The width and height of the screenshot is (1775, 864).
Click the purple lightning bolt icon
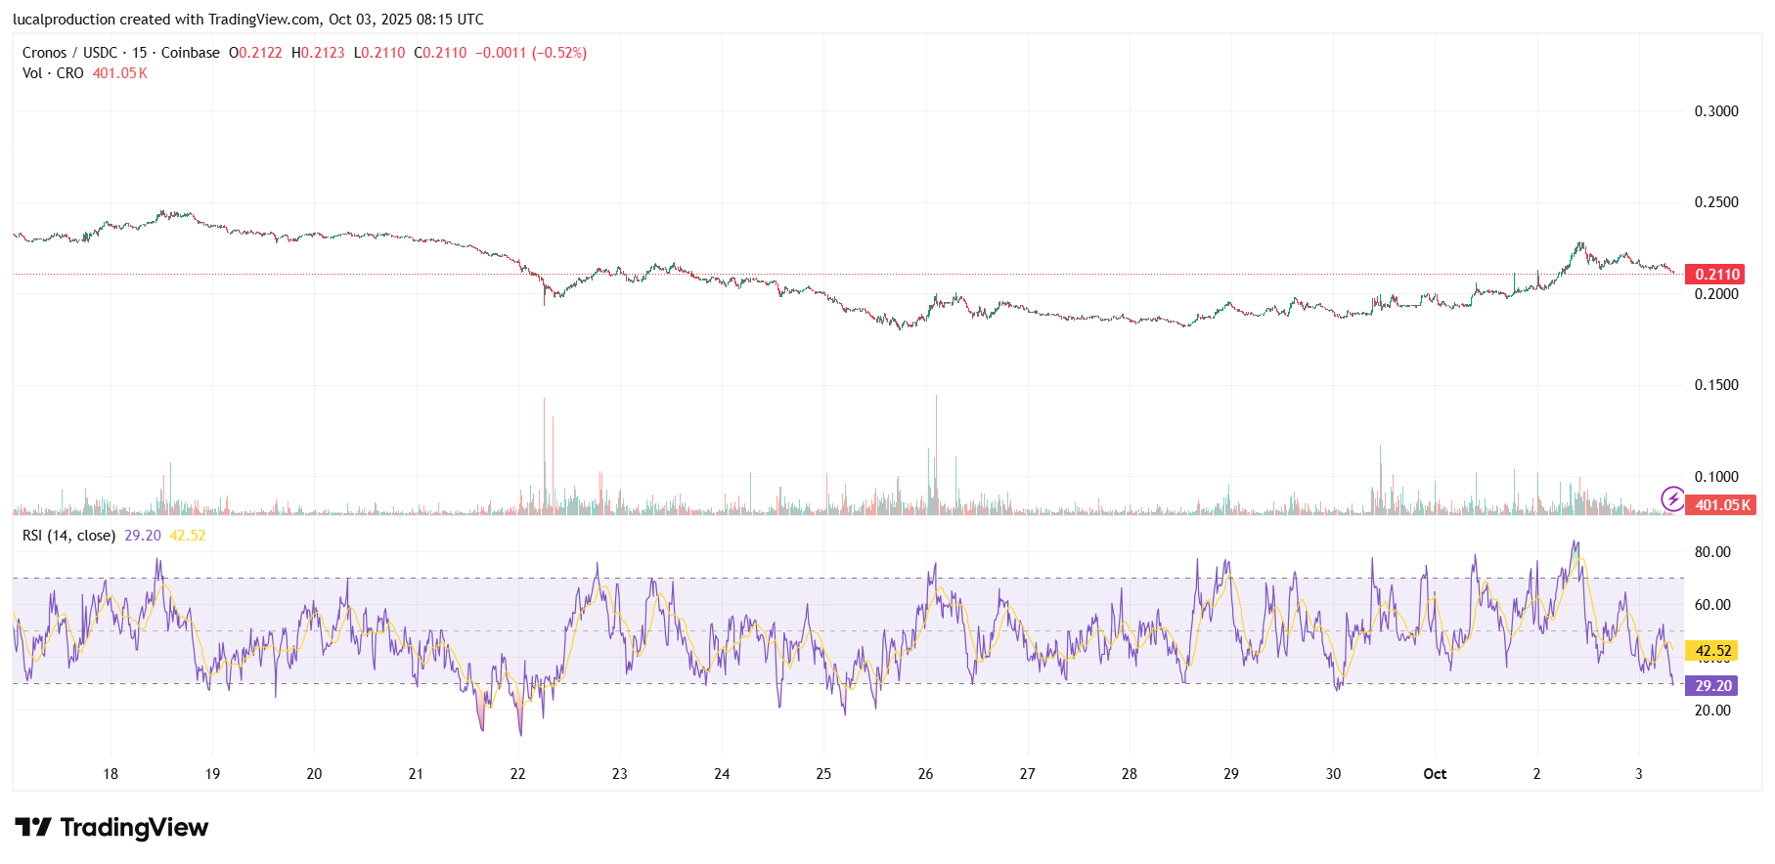[x=1672, y=498]
